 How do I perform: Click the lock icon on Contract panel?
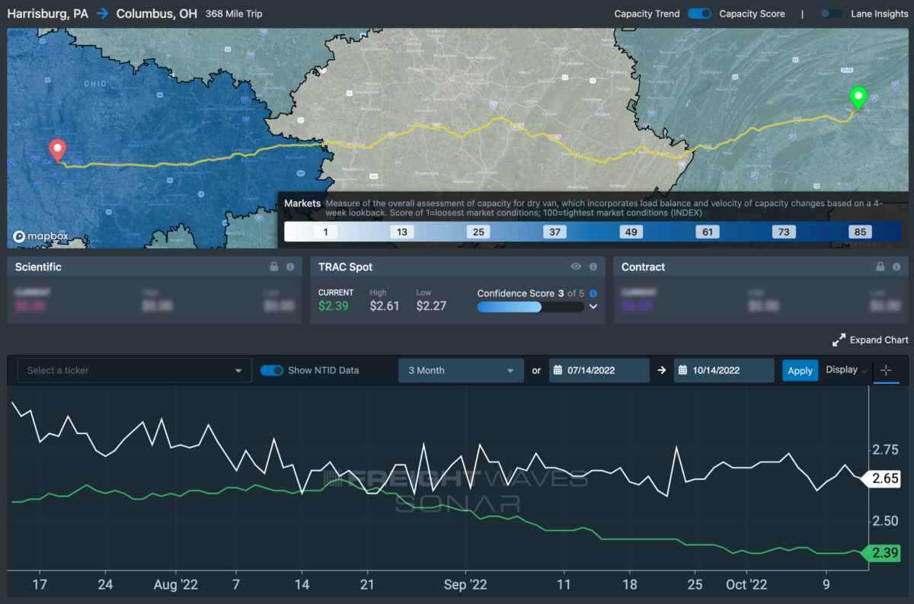(880, 267)
